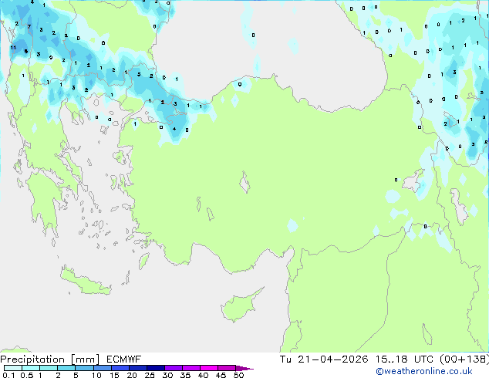Viewport: 489px width, 378px height.
Task: Click legend label '45'
Action: (221, 375)
